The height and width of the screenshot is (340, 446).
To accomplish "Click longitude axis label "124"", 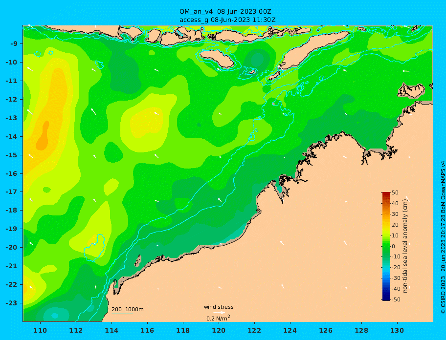I will [290, 331].
